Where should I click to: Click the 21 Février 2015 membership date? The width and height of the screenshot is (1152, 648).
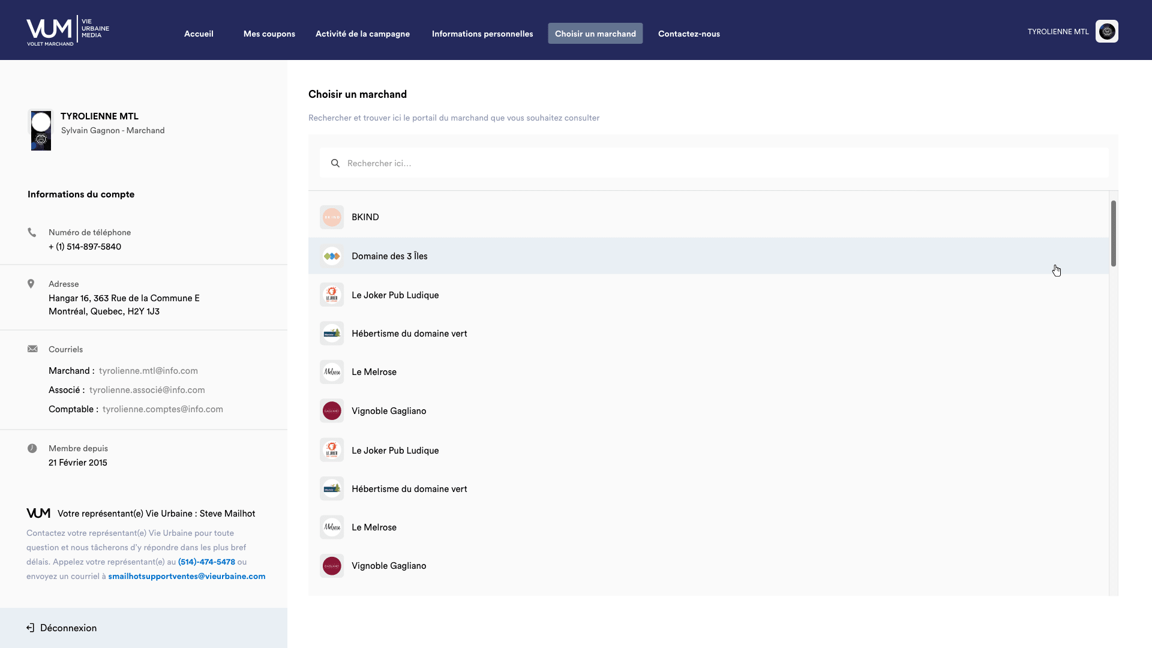[x=78, y=463]
